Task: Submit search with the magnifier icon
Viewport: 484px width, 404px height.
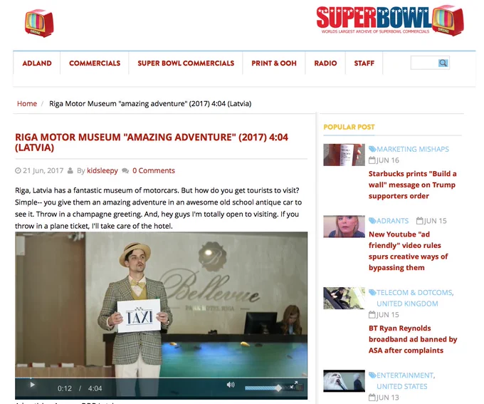Action: coord(443,63)
